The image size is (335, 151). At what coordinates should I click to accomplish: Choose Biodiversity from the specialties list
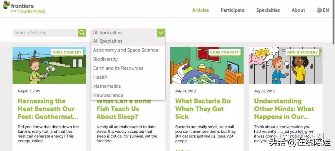(x=105, y=59)
